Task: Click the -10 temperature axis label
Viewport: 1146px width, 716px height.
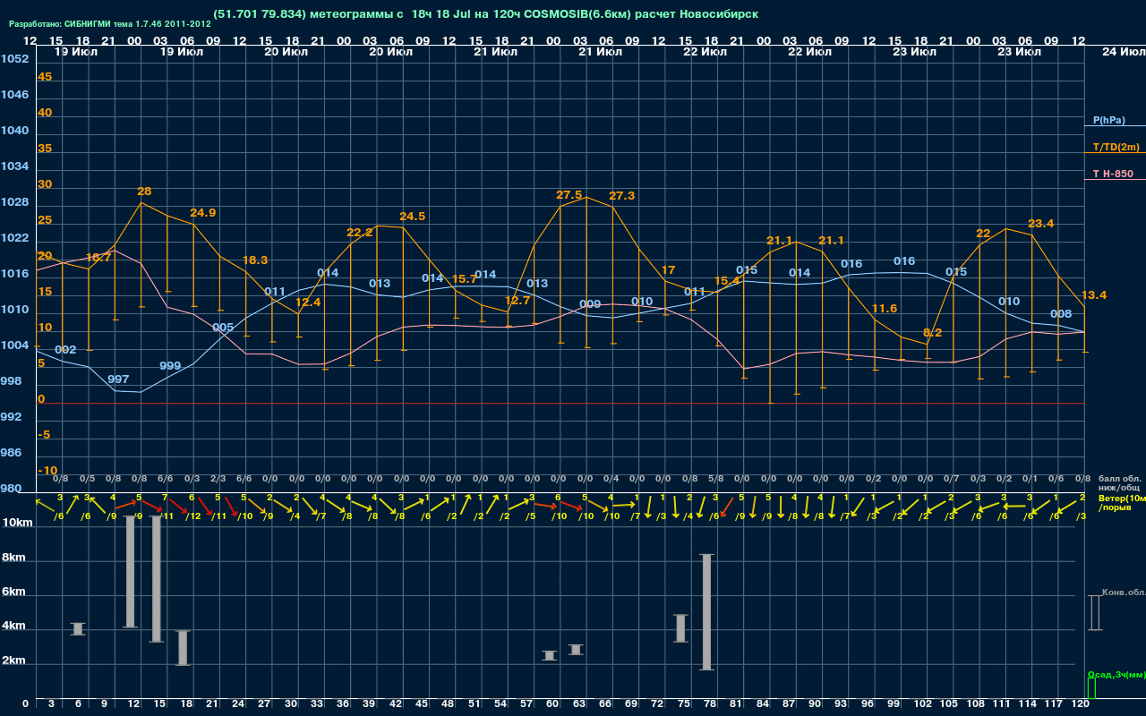Action: click(48, 471)
